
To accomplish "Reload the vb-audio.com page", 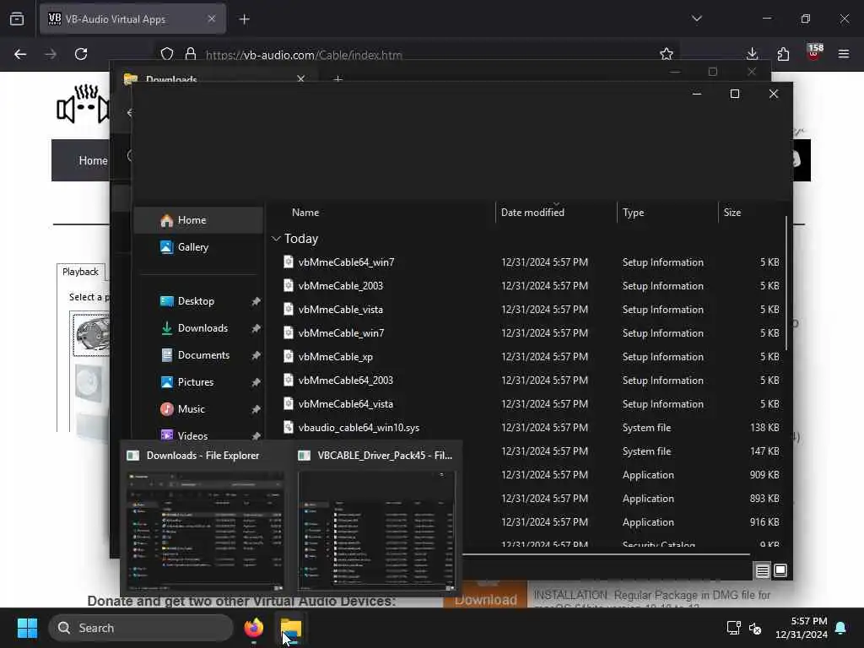I will (81, 54).
